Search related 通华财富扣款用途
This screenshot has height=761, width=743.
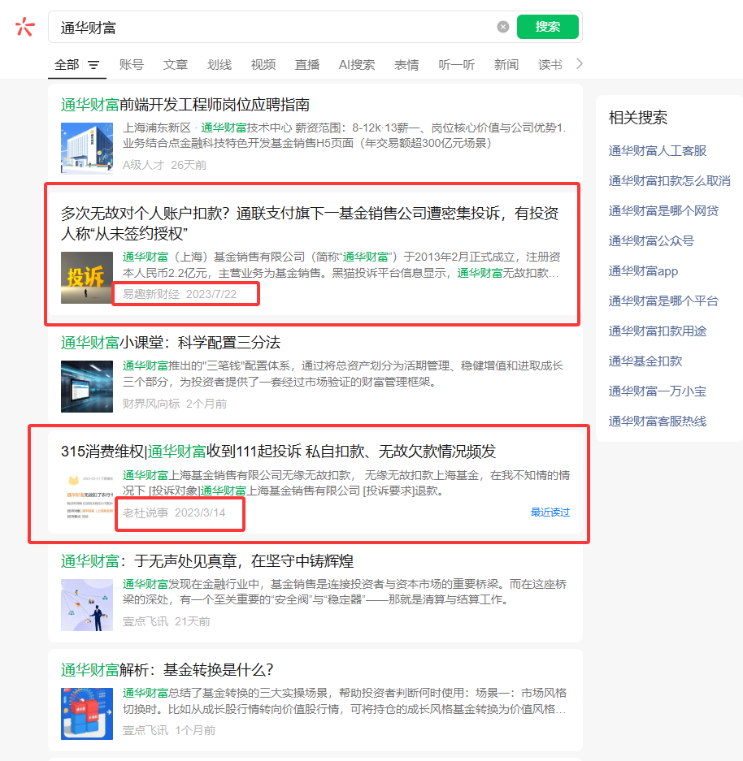[658, 331]
